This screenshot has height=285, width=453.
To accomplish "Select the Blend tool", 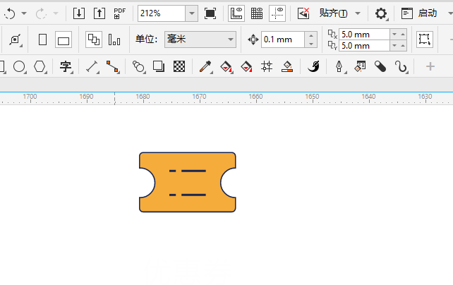I will point(138,67).
